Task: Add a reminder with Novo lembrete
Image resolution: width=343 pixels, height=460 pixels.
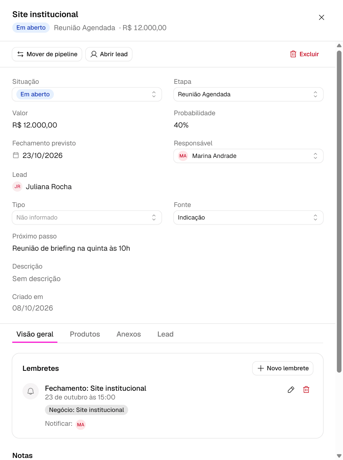Action: (x=283, y=368)
